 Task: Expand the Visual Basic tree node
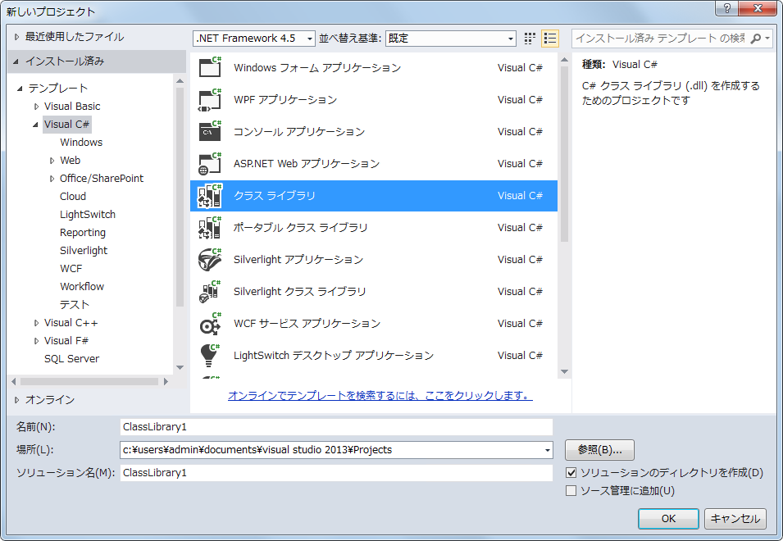[36, 107]
